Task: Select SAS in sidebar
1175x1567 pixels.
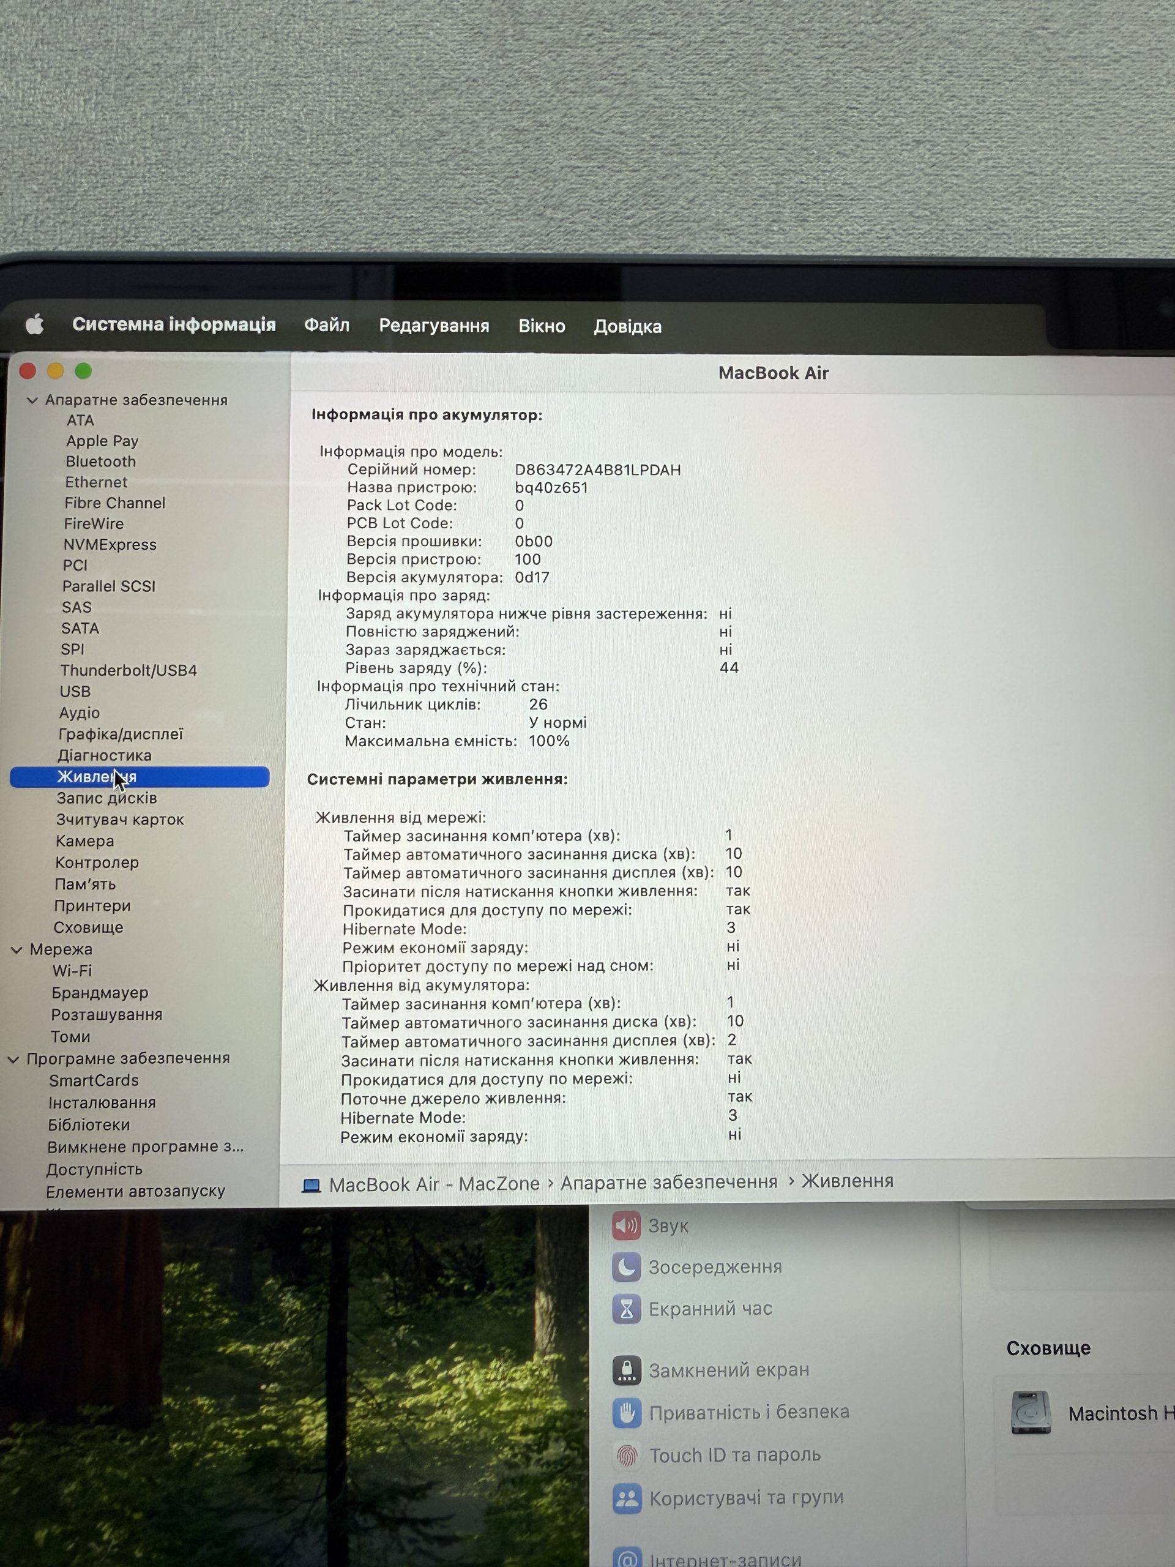Action: coord(76,607)
